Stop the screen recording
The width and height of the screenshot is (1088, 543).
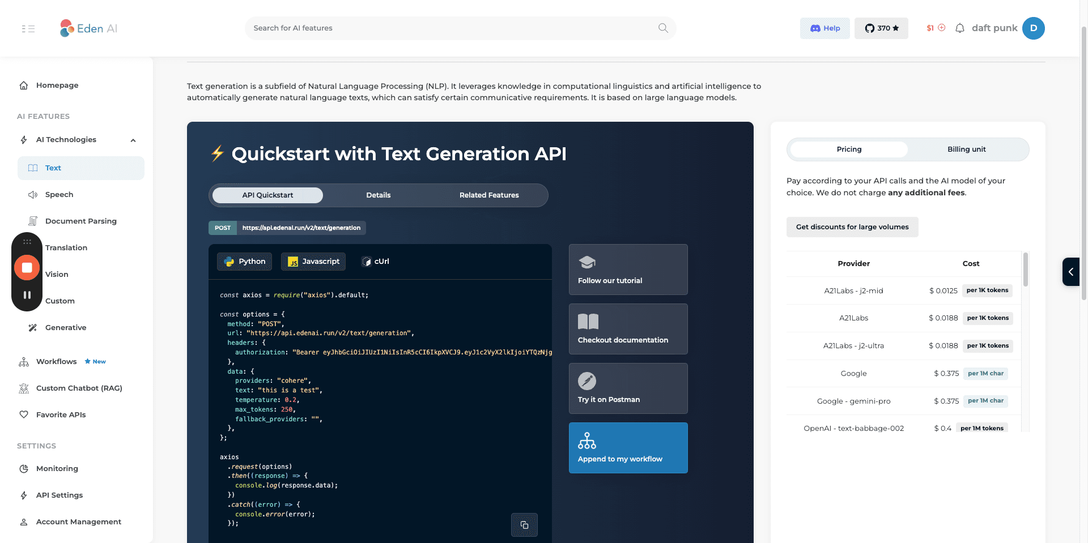[27, 268]
